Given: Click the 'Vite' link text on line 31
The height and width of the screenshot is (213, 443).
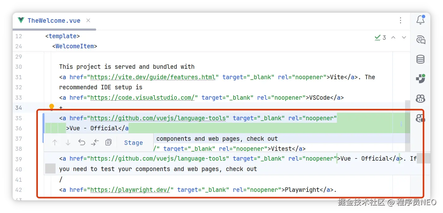Looking at the screenshot, I should pos(337,77).
